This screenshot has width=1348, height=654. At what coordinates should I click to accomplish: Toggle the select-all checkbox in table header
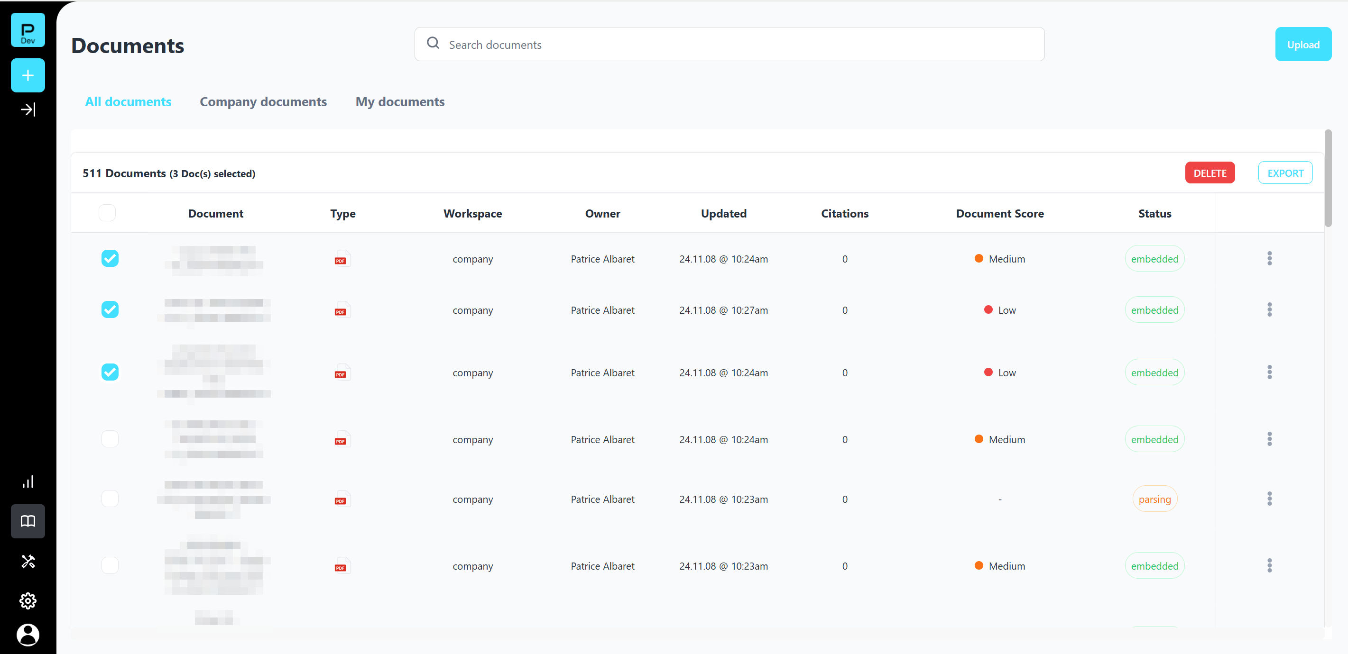click(x=107, y=213)
